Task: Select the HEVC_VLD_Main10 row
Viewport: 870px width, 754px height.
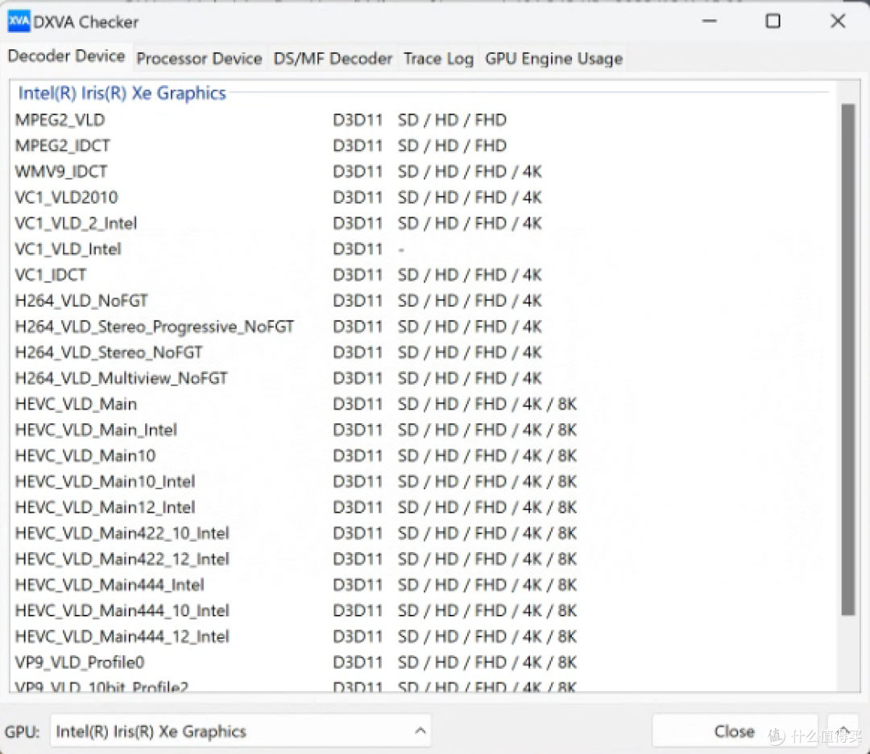Action: click(423, 455)
